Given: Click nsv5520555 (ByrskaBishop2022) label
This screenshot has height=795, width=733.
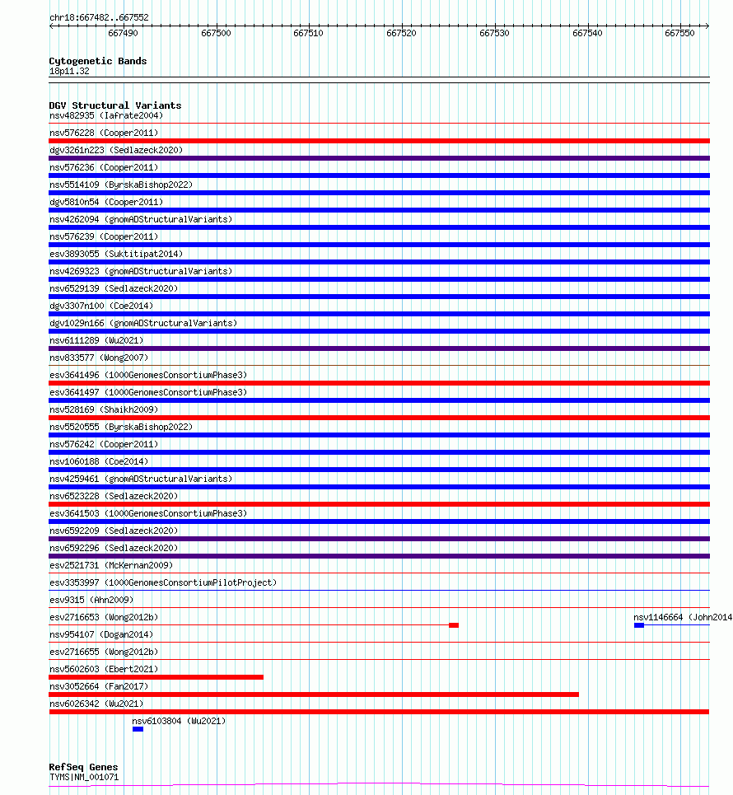Looking at the screenshot, I should point(121,427).
